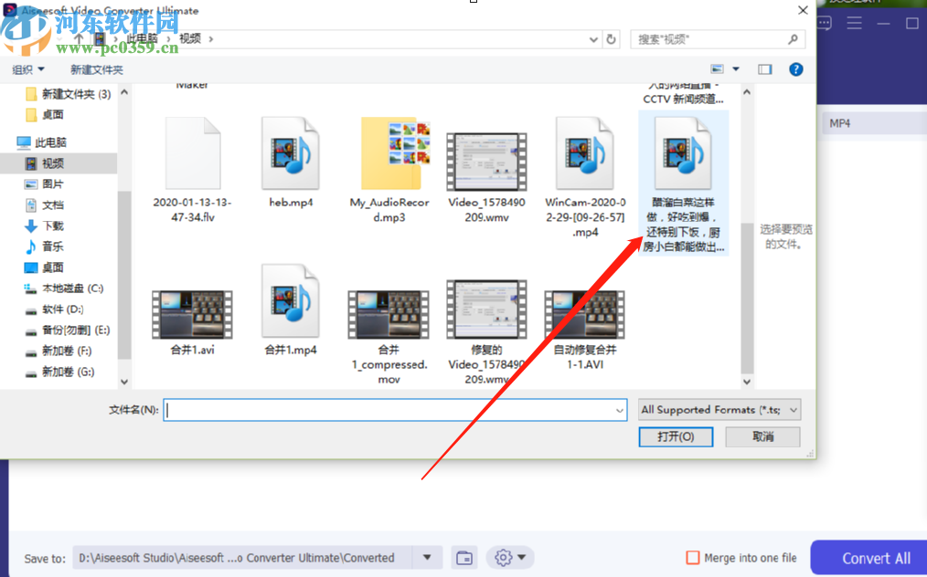Open the view options dropdown arrow
927x577 pixels.
[734, 68]
